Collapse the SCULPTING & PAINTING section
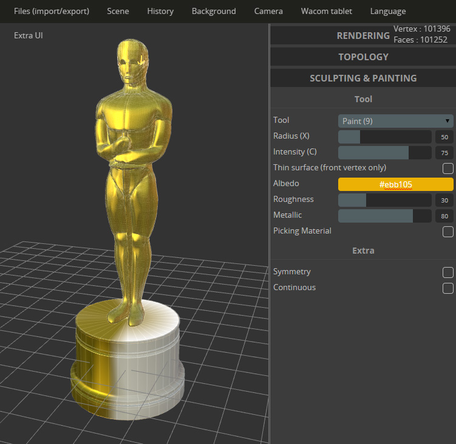The width and height of the screenshot is (456, 444). click(x=363, y=78)
